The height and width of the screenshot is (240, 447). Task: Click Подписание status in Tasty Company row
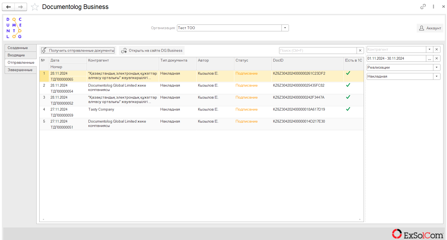(x=247, y=109)
